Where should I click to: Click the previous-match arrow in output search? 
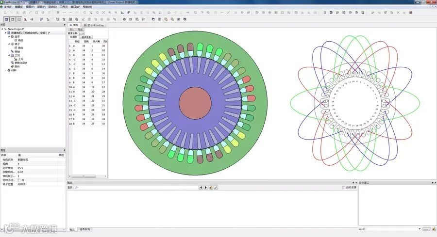(x=201, y=188)
